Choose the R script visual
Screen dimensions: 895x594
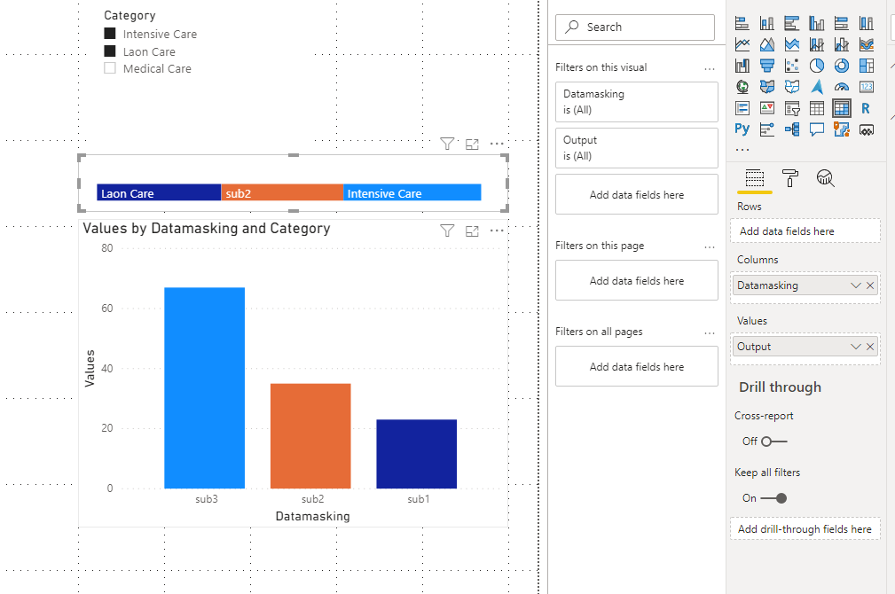(x=867, y=108)
